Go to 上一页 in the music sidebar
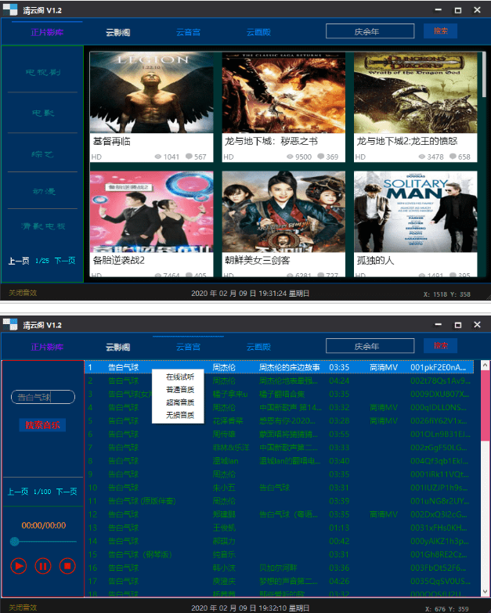Image resolution: width=491 pixels, height=613 pixels. [18, 492]
